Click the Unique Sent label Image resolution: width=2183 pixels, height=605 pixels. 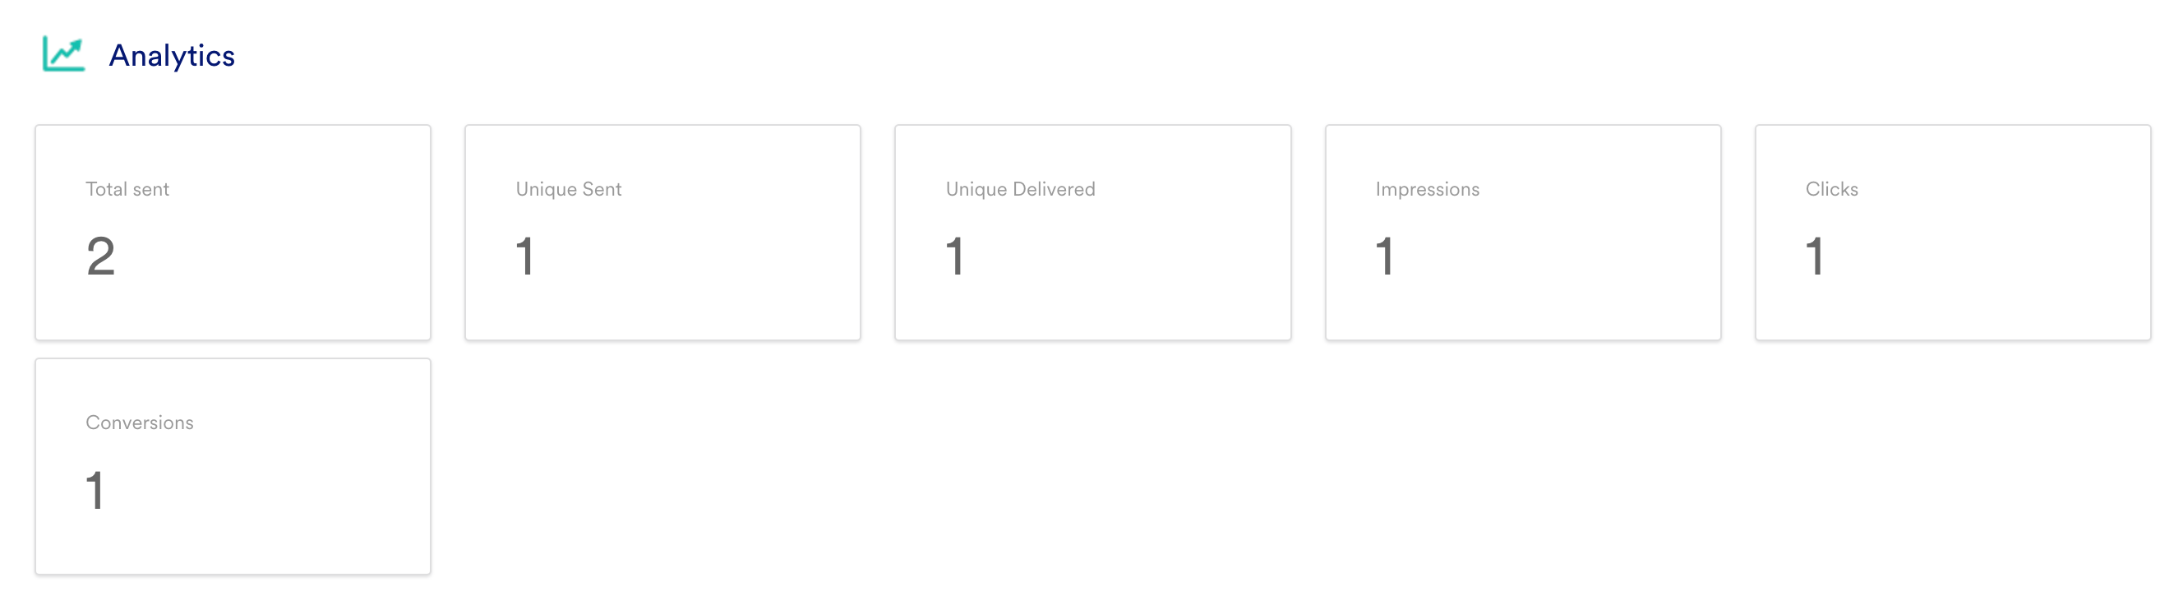pos(569,189)
